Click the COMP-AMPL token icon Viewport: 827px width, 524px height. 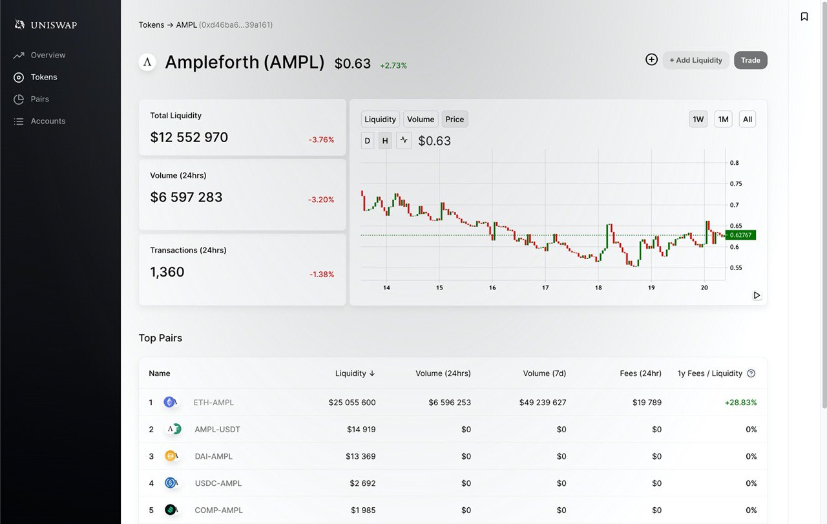pos(171,510)
